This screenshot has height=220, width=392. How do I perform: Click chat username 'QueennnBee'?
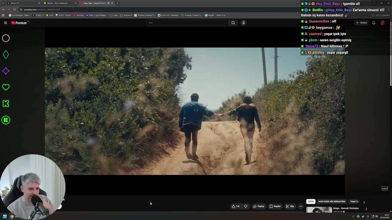tap(319, 21)
